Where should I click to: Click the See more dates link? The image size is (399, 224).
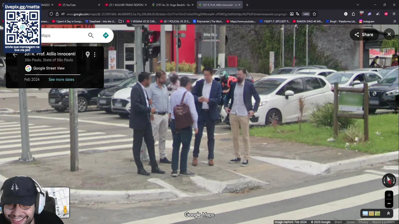tap(61, 80)
